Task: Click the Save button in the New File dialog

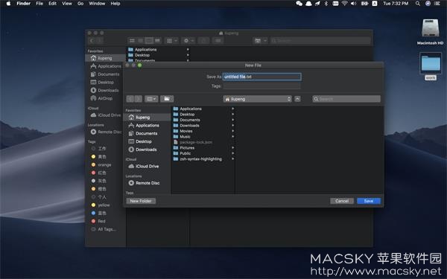Action: click(x=368, y=201)
